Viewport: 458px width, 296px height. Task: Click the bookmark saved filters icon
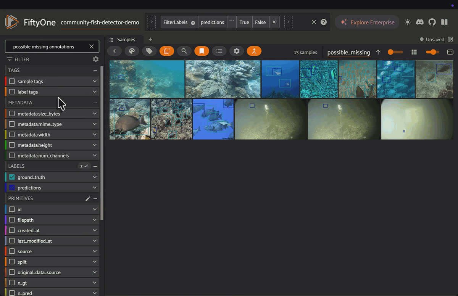[202, 51]
